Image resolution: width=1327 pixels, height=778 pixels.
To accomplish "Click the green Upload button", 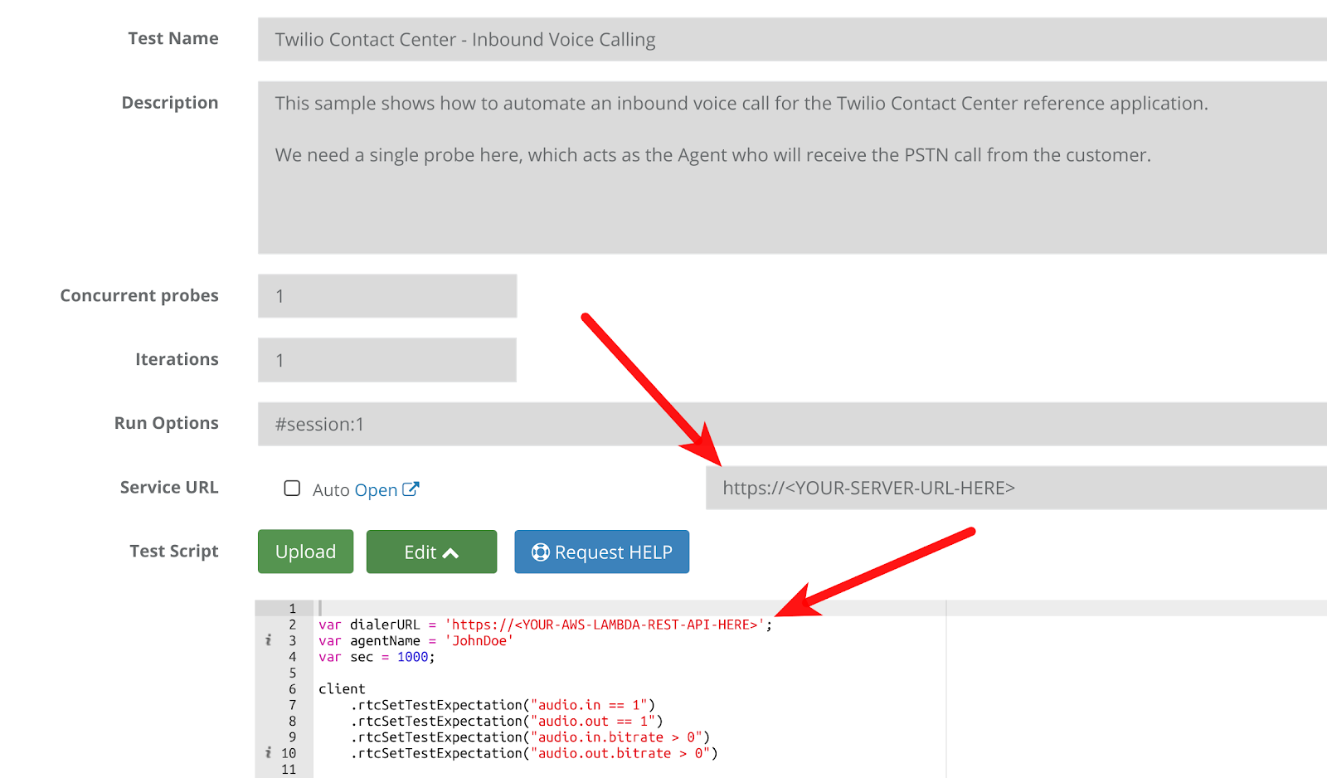I will tap(305, 552).
